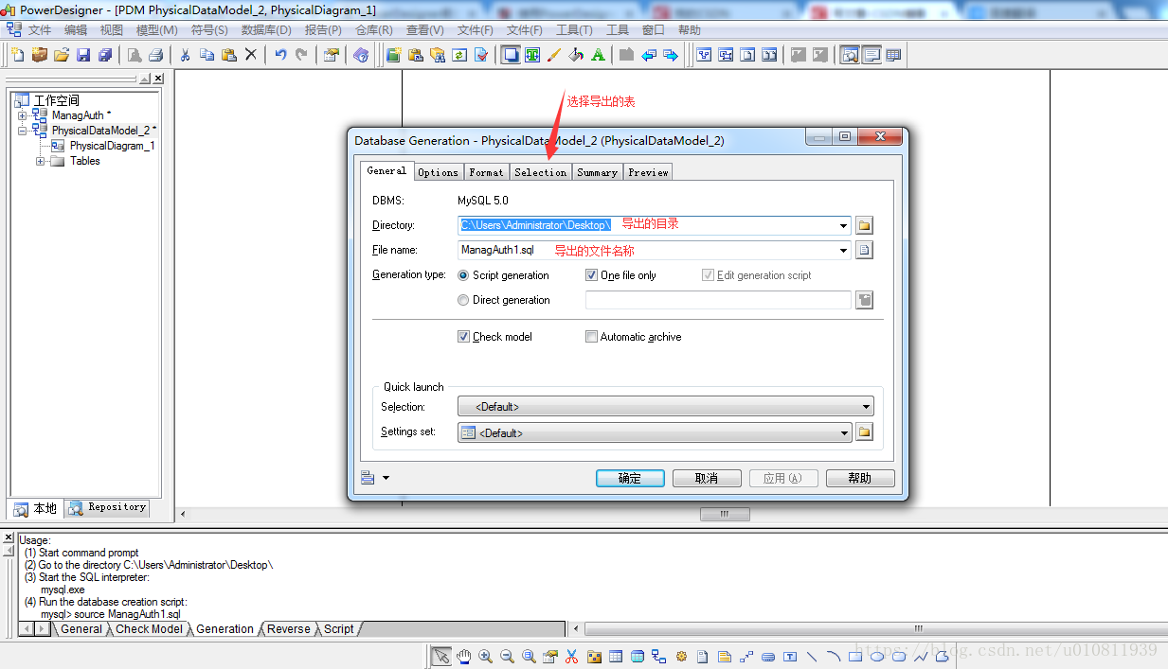Image resolution: width=1168 pixels, height=669 pixels.
Task: Click the Delete X toolbar icon
Action: pos(250,55)
